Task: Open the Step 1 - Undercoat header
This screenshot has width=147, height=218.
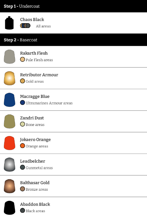Action: pos(73,6)
